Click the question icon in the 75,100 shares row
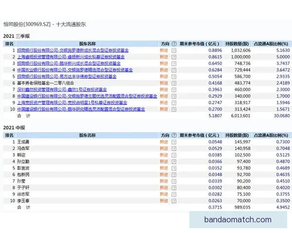292x233 pixels. (x=174, y=194)
